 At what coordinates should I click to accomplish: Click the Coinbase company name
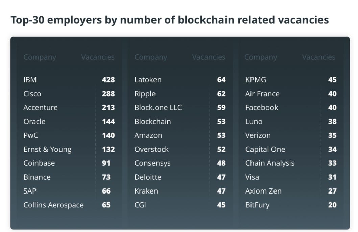point(39,163)
